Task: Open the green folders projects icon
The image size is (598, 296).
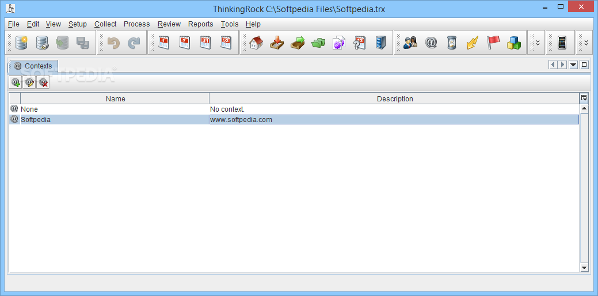Action: pyautogui.click(x=318, y=43)
